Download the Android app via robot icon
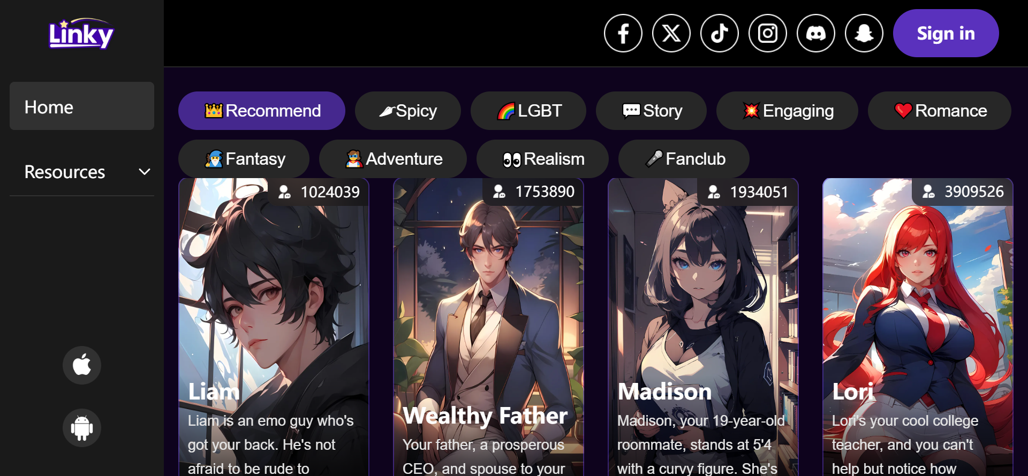The image size is (1028, 476). click(81, 428)
